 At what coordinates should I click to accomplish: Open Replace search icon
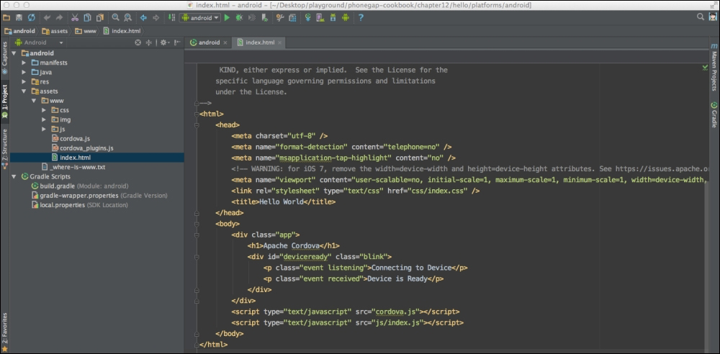click(x=127, y=17)
